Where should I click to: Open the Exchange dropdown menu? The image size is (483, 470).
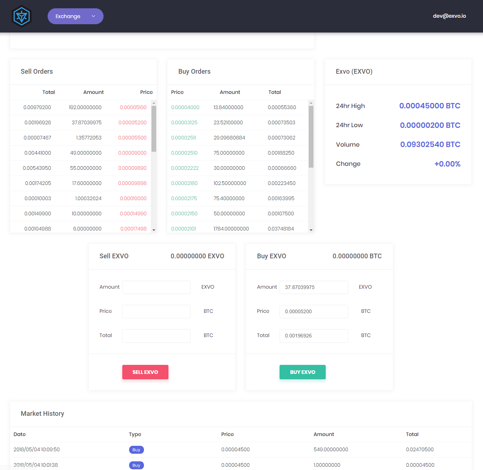(x=75, y=16)
